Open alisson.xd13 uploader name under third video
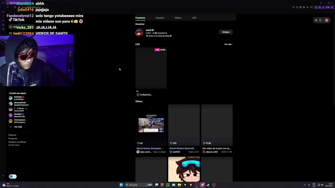Screen dimensions: 335x188 [x=212, y=152]
